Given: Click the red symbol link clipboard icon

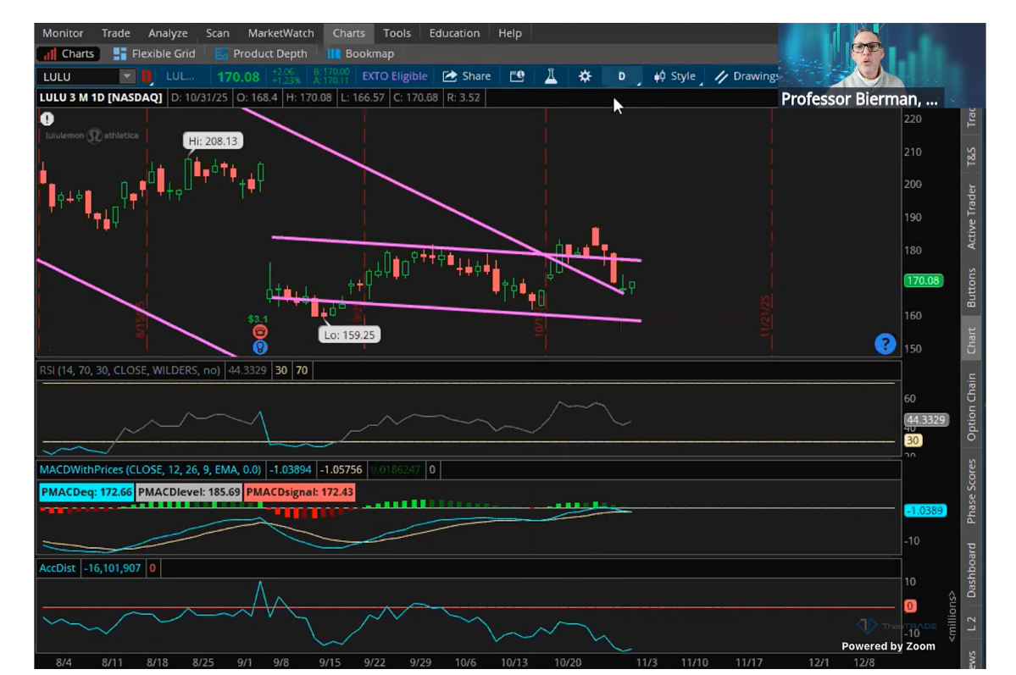Looking at the screenshot, I should click(x=147, y=77).
